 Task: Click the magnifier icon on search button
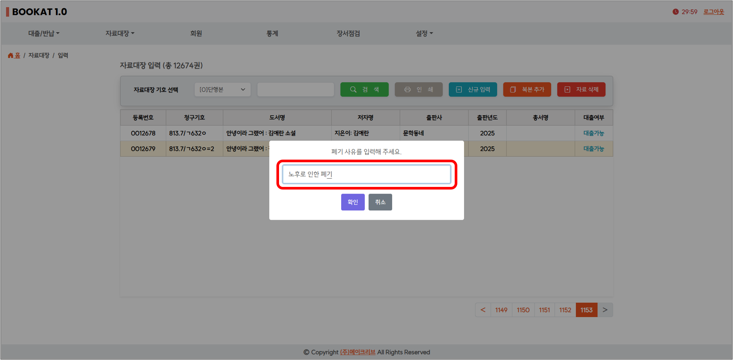353,90
